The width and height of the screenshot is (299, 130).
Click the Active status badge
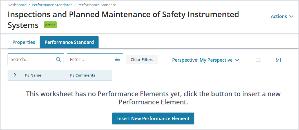(x=50, y=25)
